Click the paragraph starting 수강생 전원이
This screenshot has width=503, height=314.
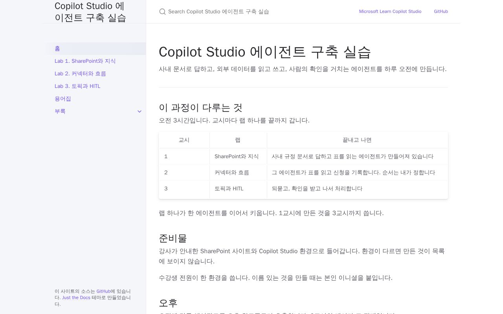tap(275, 278)
